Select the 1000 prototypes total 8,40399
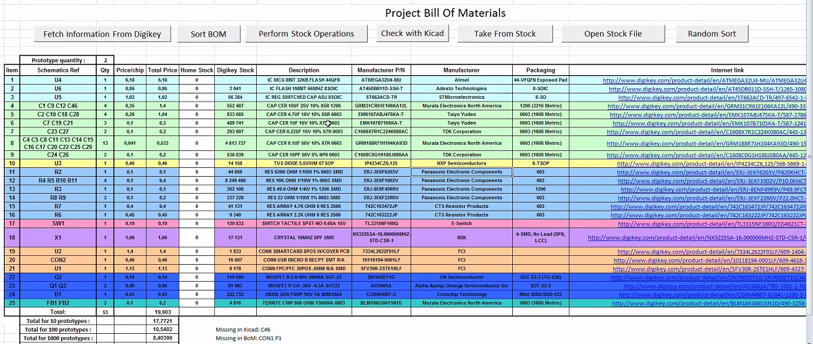This screenshot has width=813, height=344. coord(163,338)
